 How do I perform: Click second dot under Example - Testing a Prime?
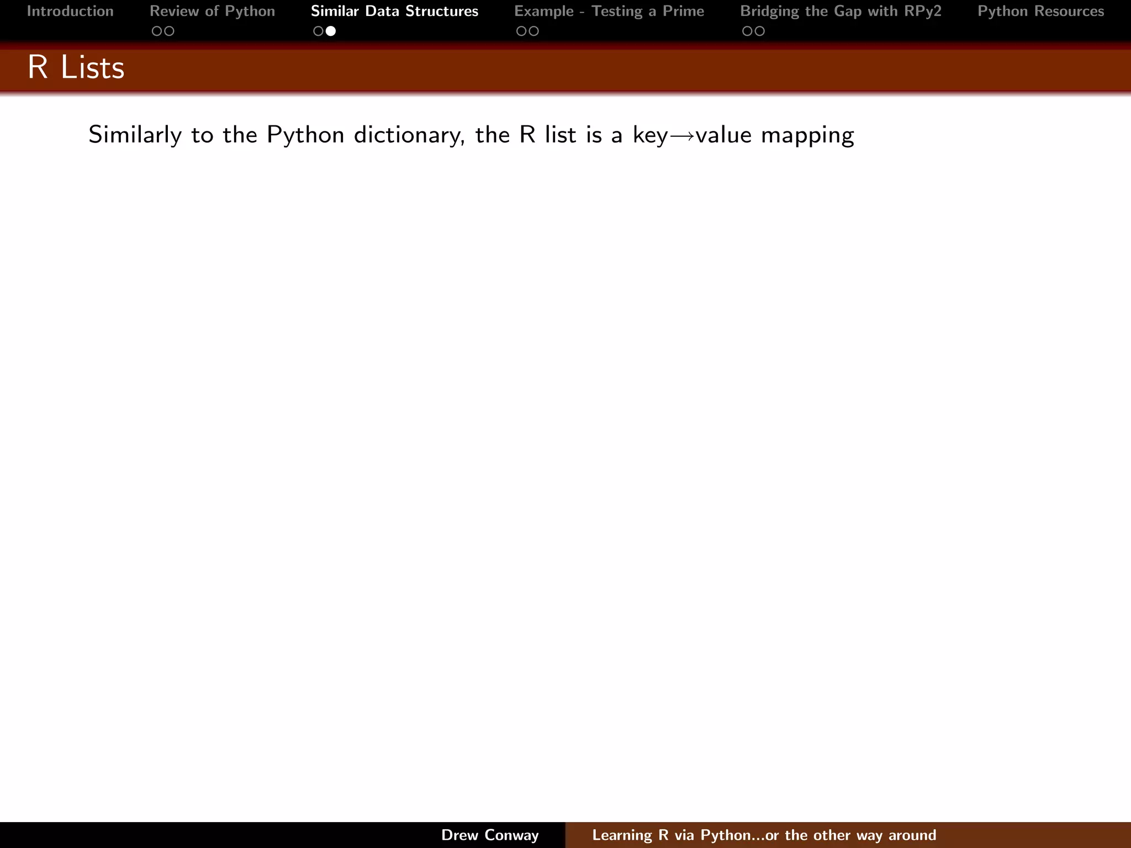(534, 31)
